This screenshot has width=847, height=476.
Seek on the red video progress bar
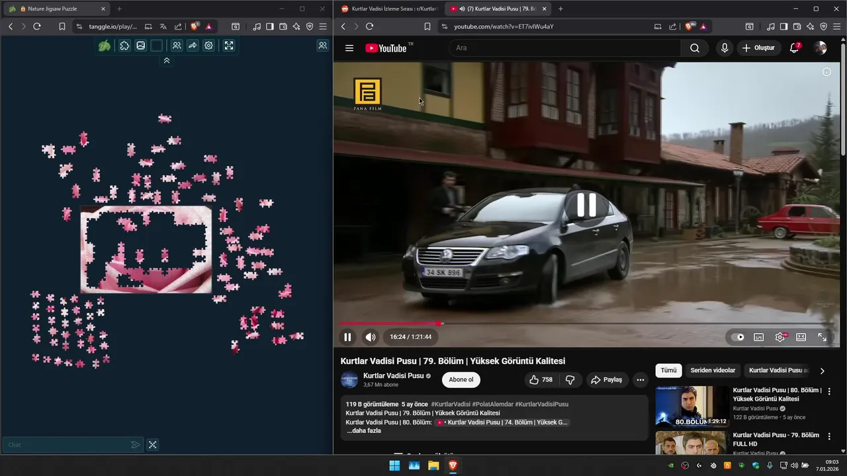click(x=586, y=323)
